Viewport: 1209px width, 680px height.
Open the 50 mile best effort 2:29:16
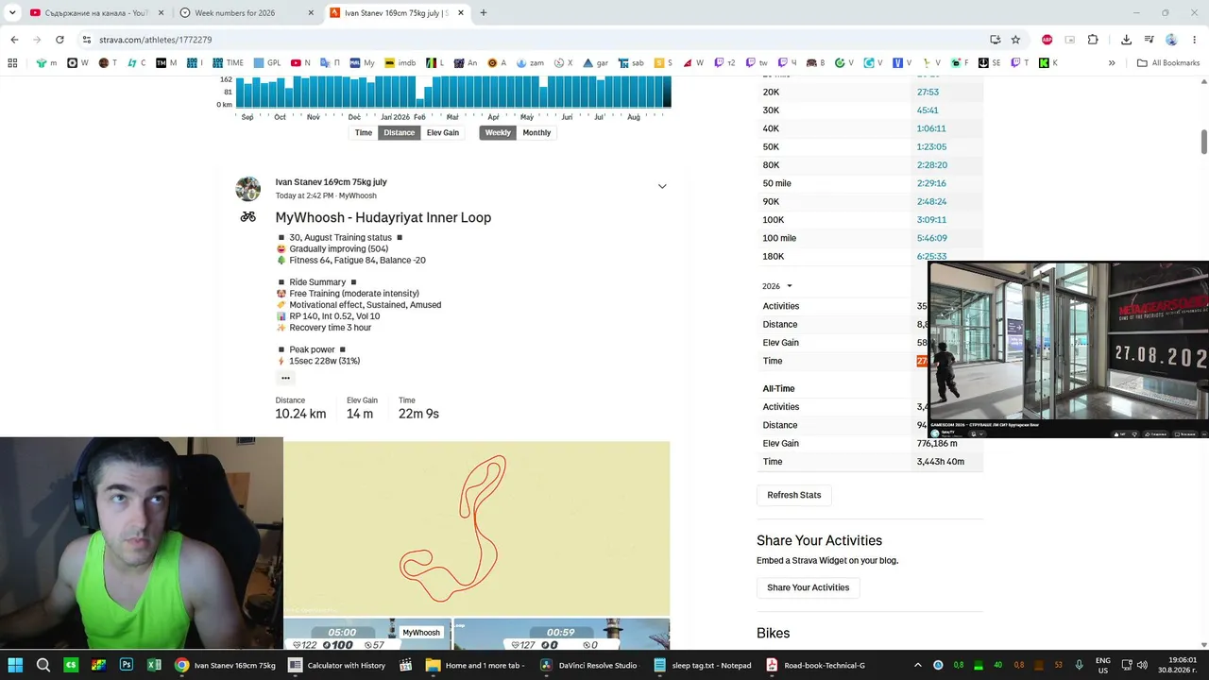pos(931,183)
